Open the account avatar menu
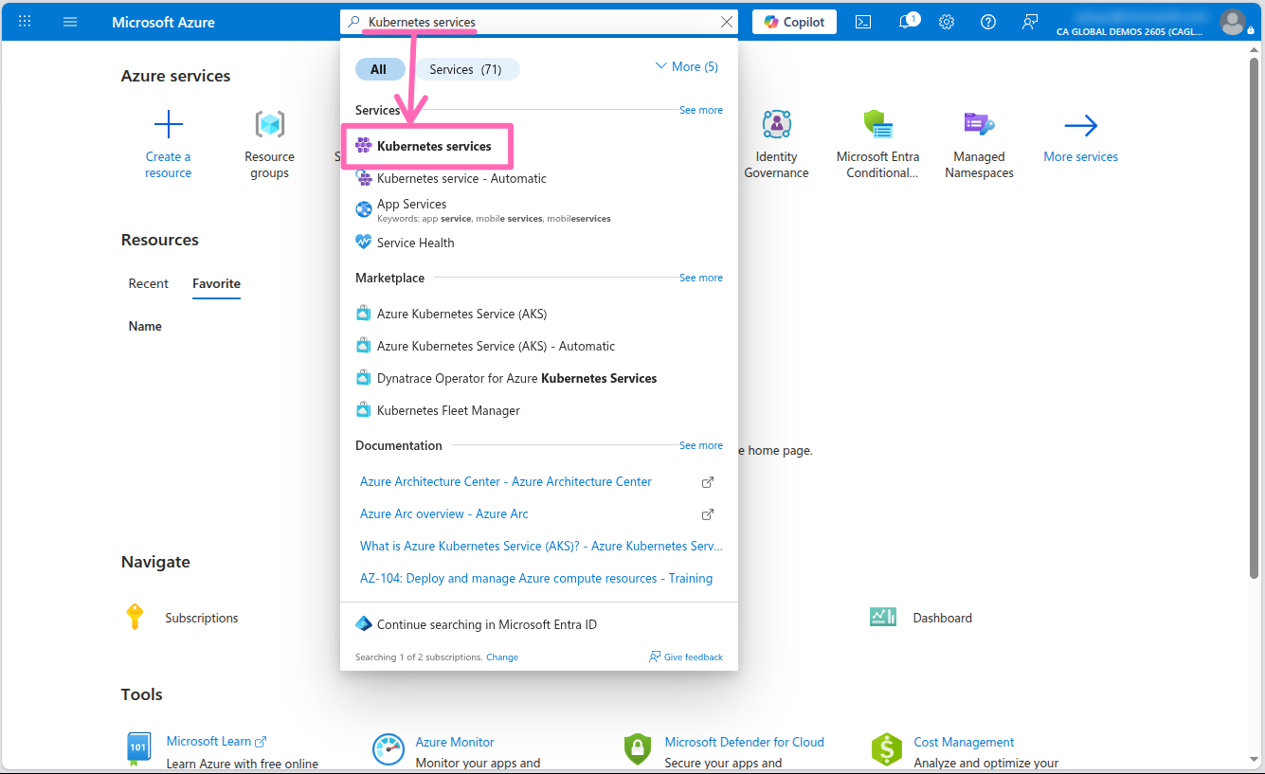1265x774 pixels. pyautogui.click(x=1232, y=22)
